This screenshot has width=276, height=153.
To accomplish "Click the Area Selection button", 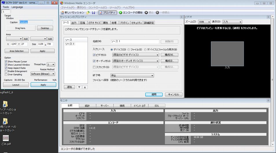I will [x=17, y=51].
